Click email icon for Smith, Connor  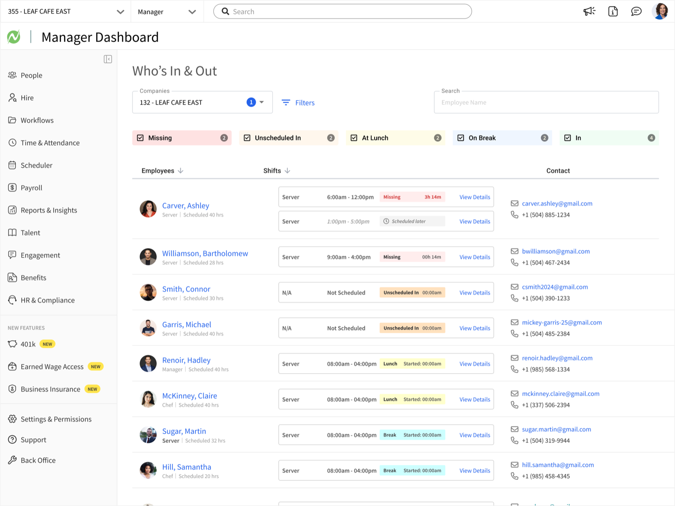514,287
